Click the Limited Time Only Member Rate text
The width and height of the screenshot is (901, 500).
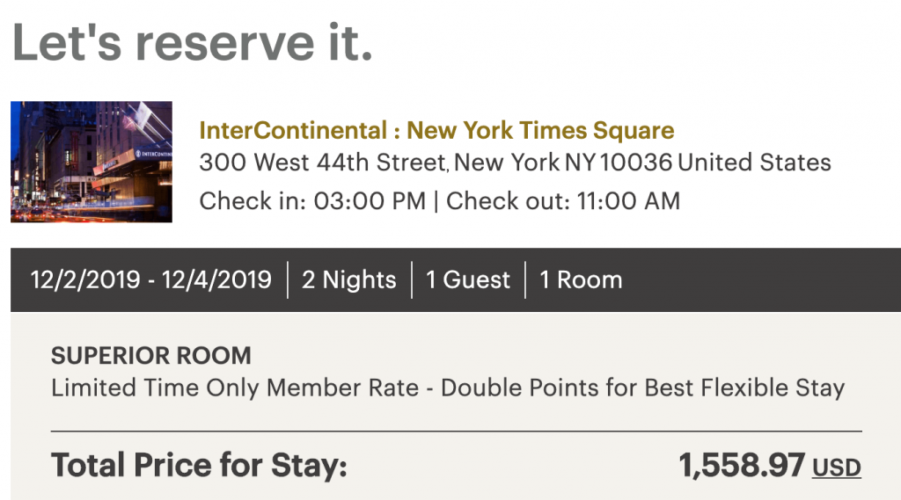(235, 388)
